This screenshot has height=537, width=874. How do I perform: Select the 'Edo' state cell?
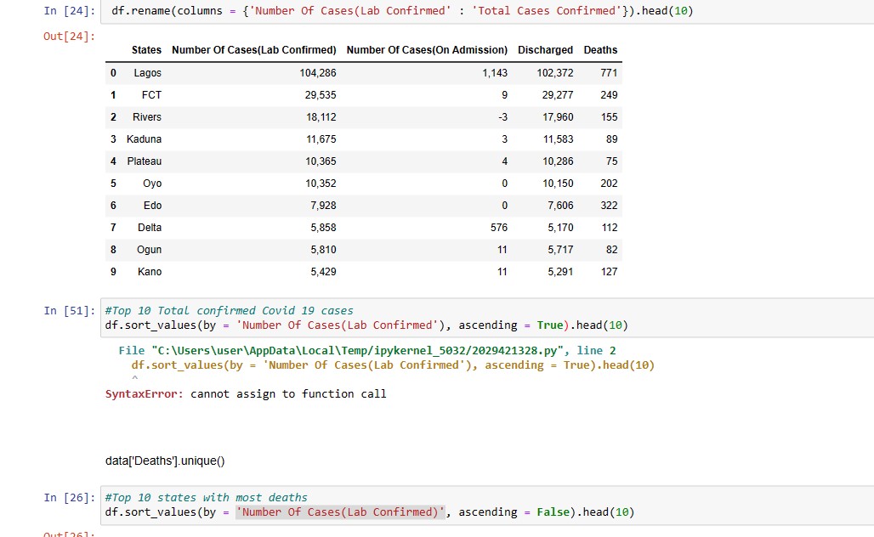click(x=153, y=206)
